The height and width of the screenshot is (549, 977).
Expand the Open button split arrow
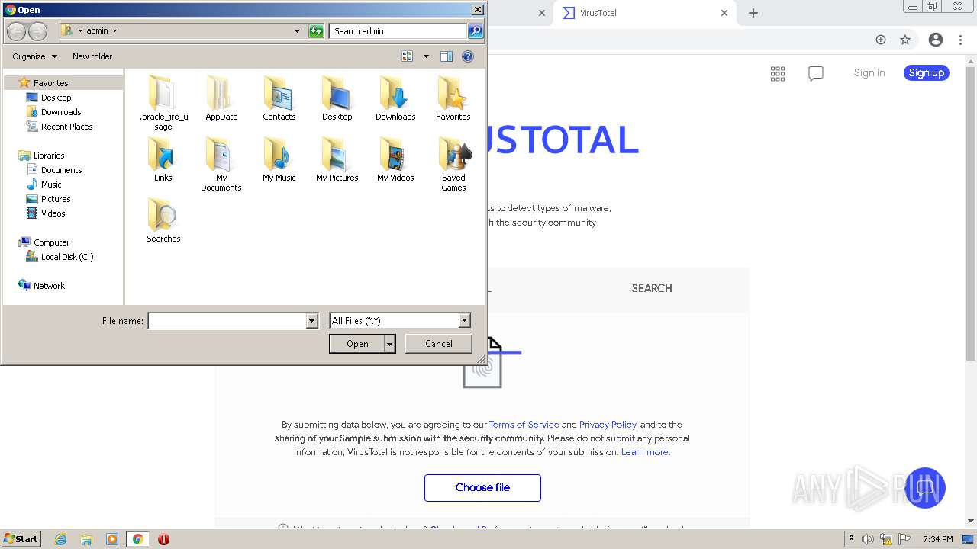tap(390, 345)
